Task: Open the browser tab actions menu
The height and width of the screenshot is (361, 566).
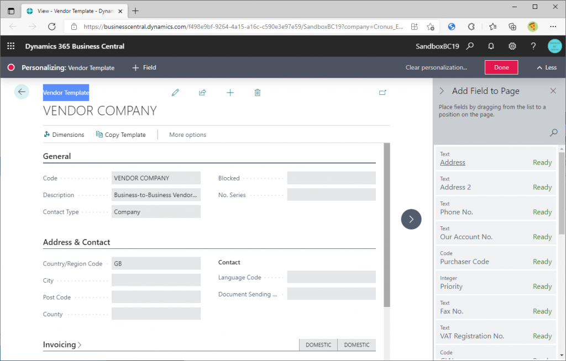Action: (x=11, y=11)
